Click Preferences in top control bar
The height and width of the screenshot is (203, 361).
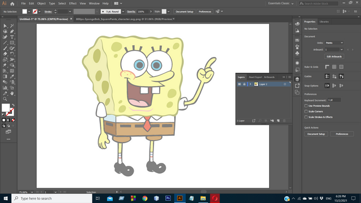(205, 11)
